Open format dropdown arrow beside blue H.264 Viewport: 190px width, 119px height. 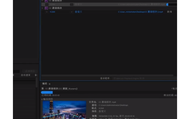click(47, 12)
